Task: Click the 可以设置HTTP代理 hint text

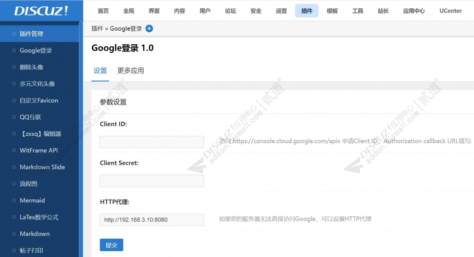Action: tap(295, 219)
